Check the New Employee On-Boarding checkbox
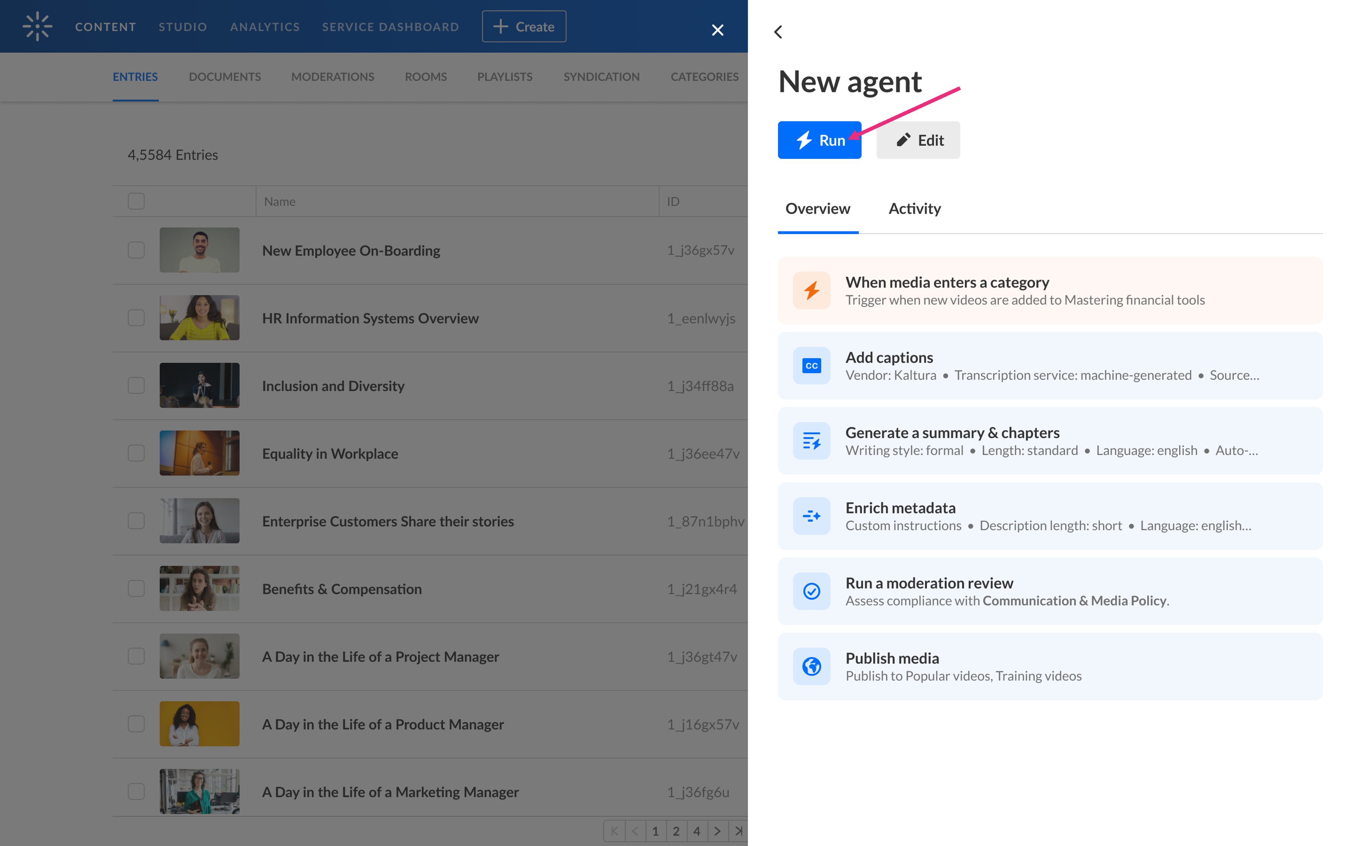The width and height of the screenshot is (1353, 846). pyautogui.click(x=136, y=250)
